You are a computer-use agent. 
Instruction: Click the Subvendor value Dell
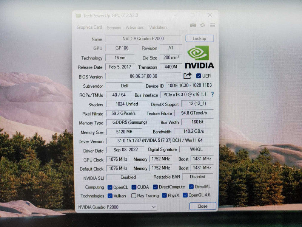click(124, 86)
